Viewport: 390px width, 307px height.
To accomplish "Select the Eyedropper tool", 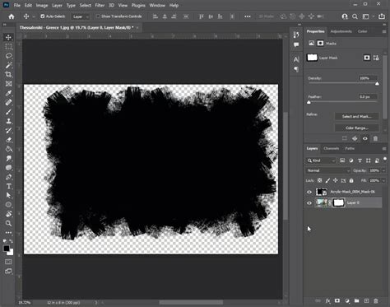I will click(x=8, y=93).
